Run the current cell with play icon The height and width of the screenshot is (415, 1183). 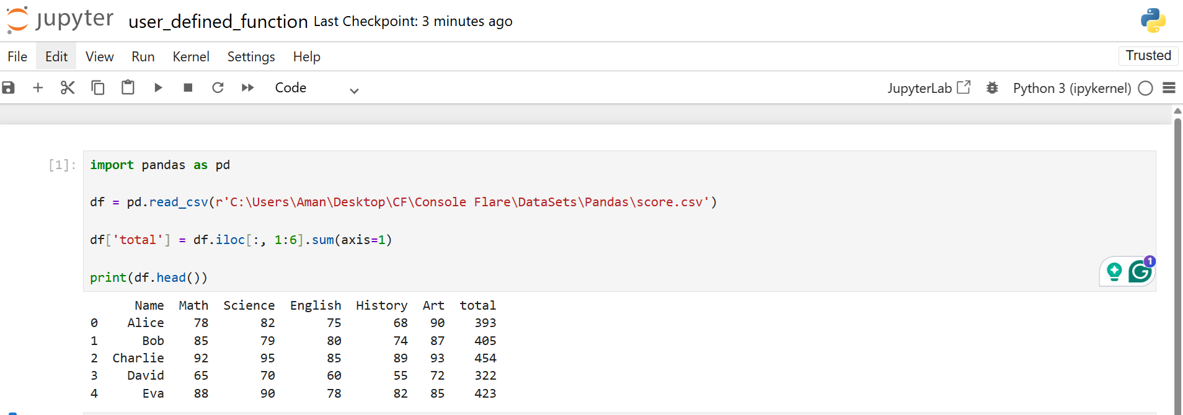[158, 88]
